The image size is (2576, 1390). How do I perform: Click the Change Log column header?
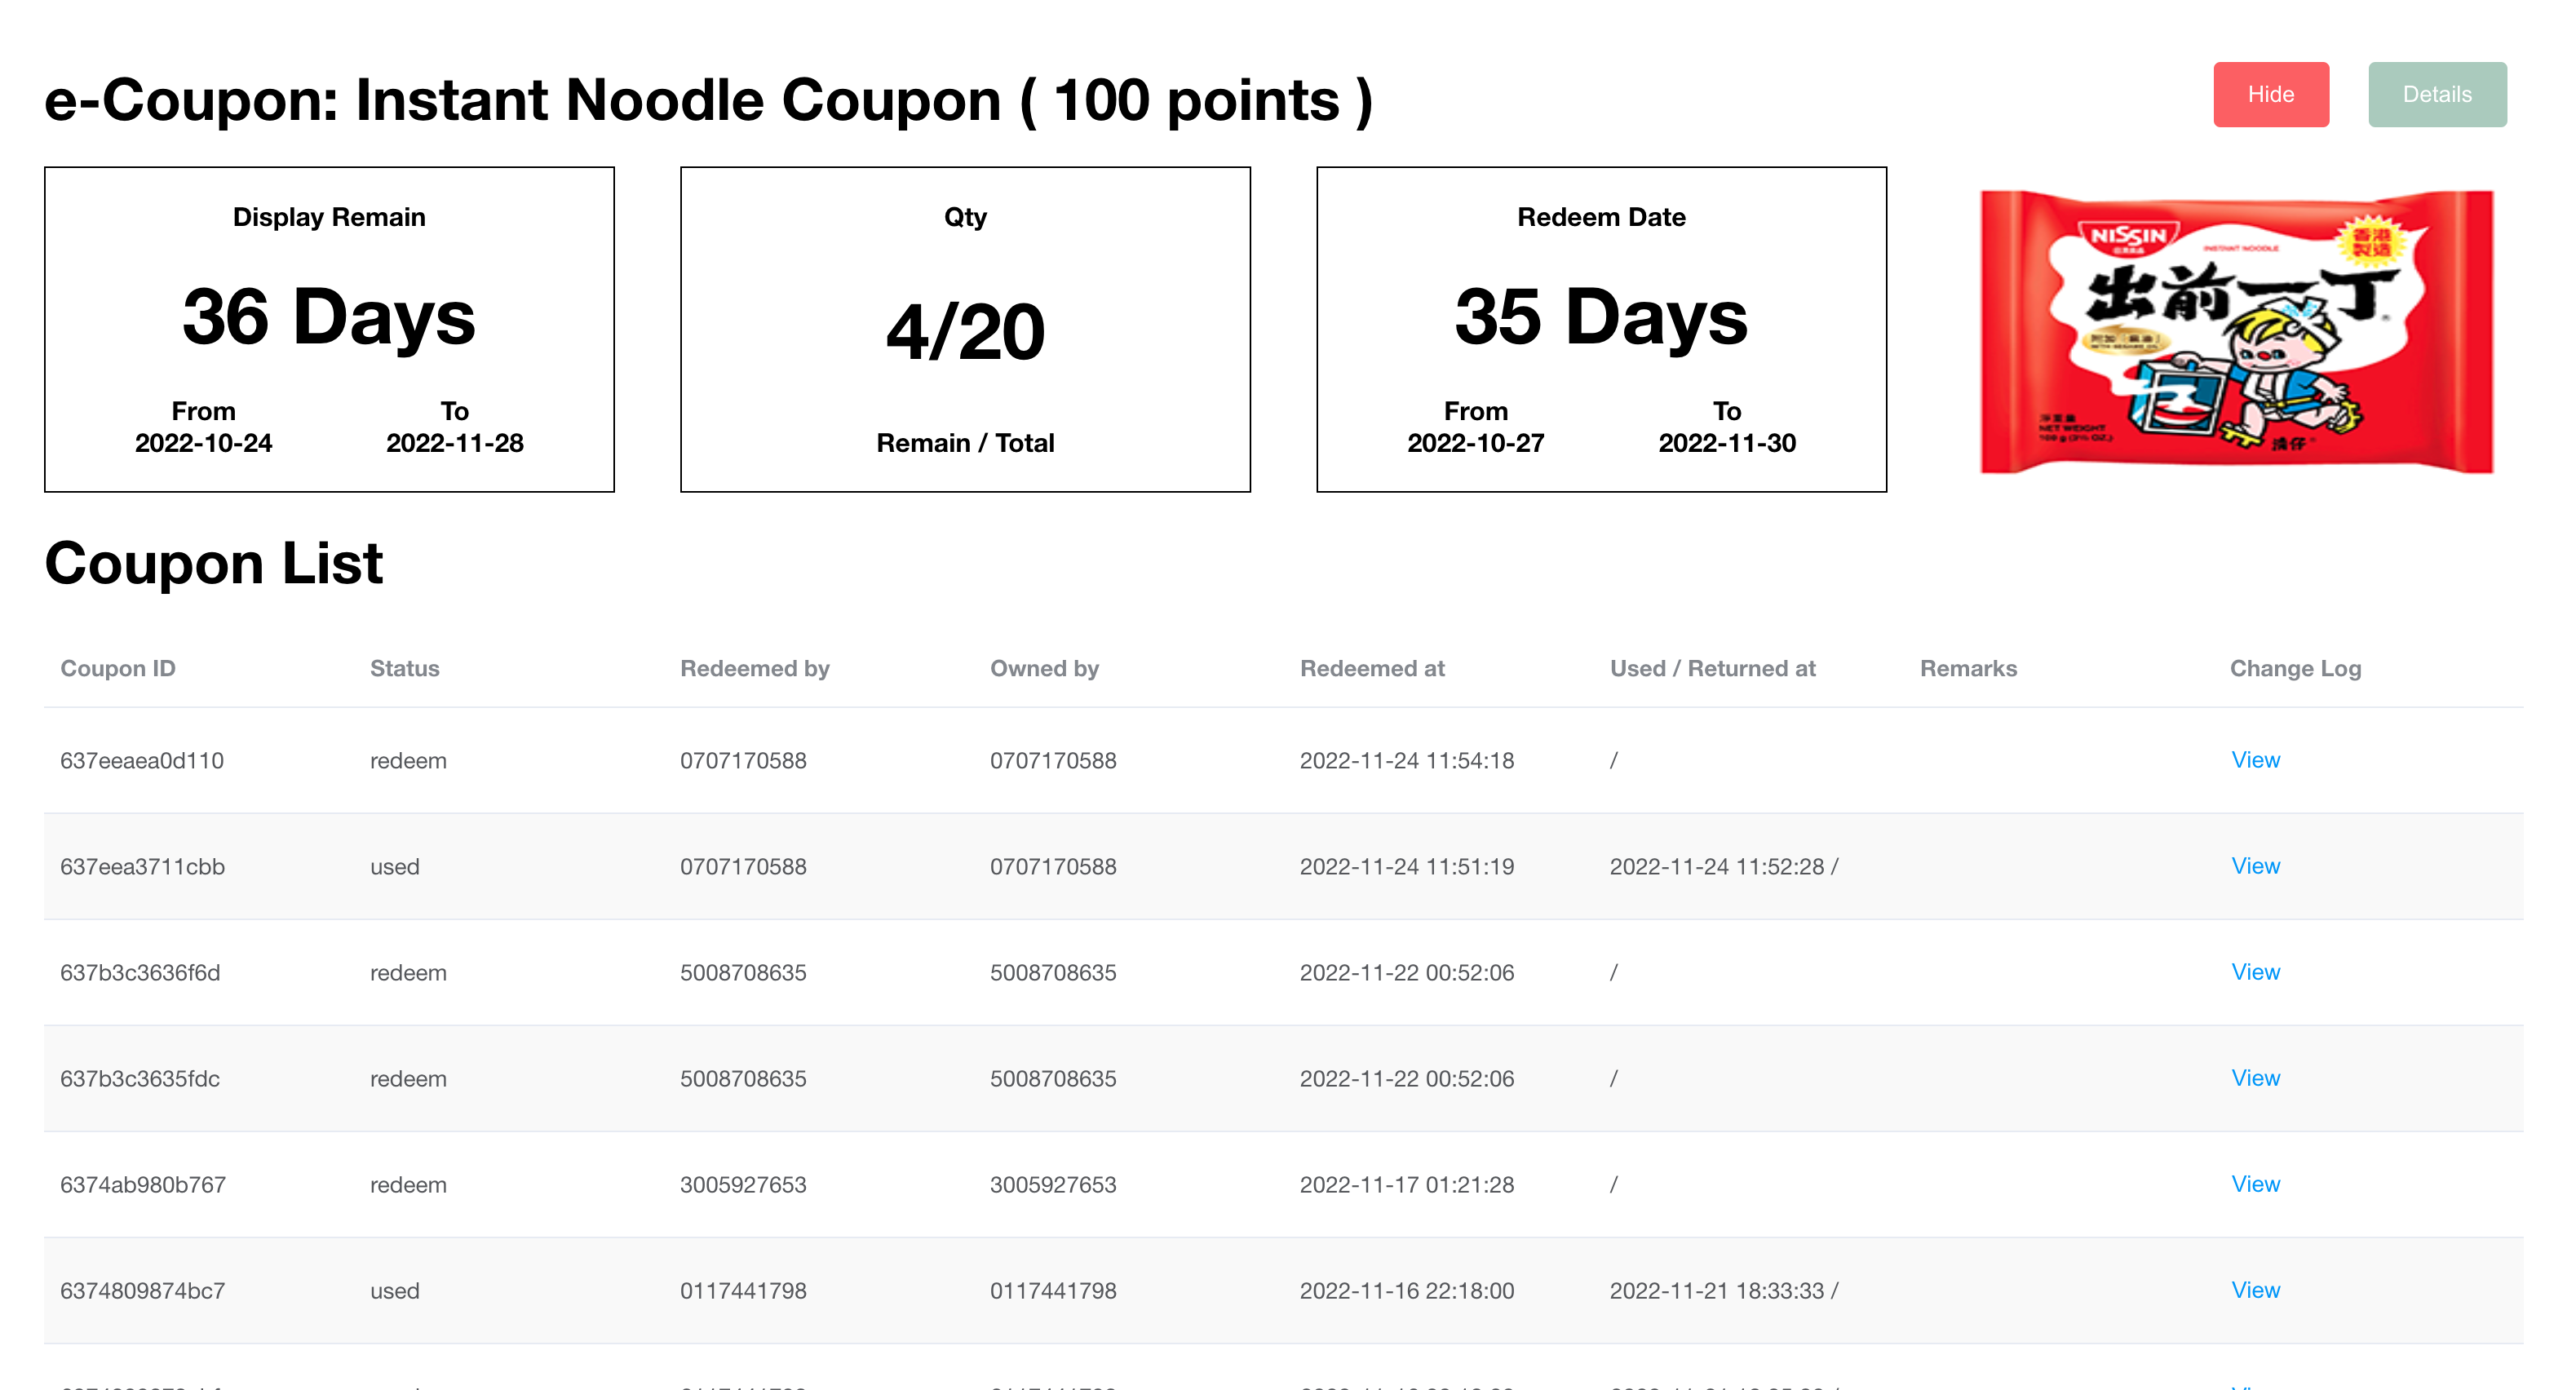(x=2295, y=669)
